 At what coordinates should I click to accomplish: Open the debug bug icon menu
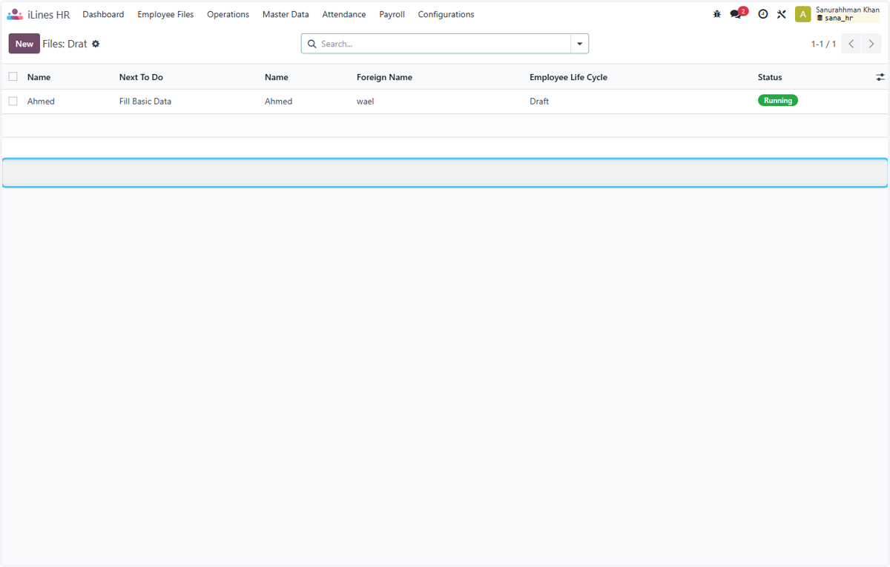[x=716, y=14]
